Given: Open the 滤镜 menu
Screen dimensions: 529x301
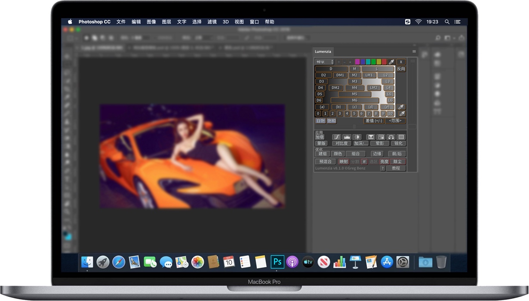Looking at the screenshot, I should 212,21.
